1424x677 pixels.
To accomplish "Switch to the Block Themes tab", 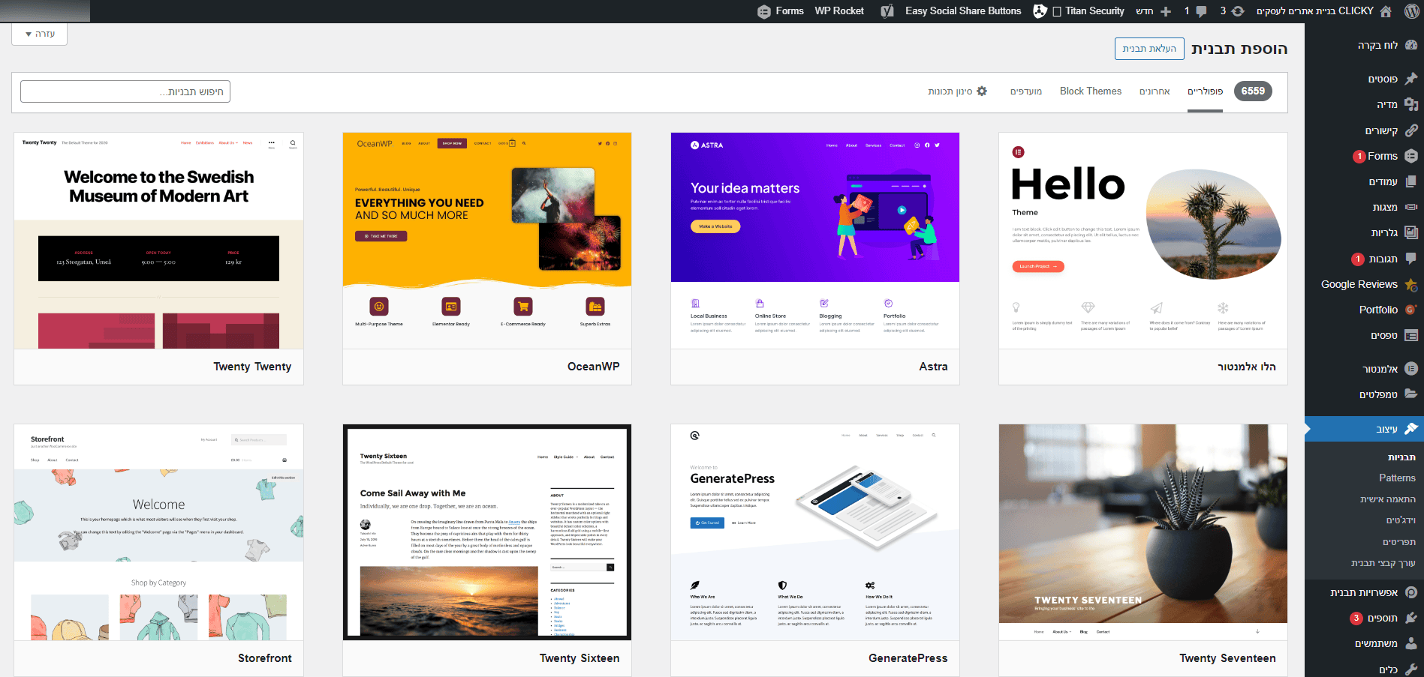I will point(1091,91).
